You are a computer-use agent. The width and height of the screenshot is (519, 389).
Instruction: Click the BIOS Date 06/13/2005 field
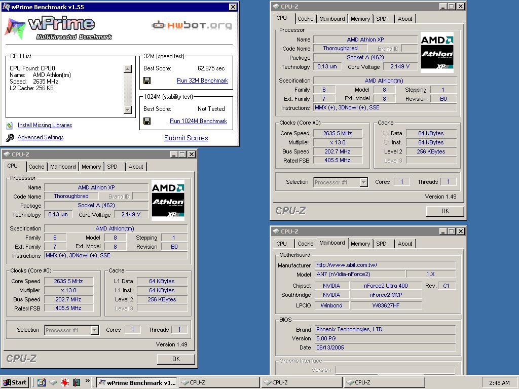(385, 347)
